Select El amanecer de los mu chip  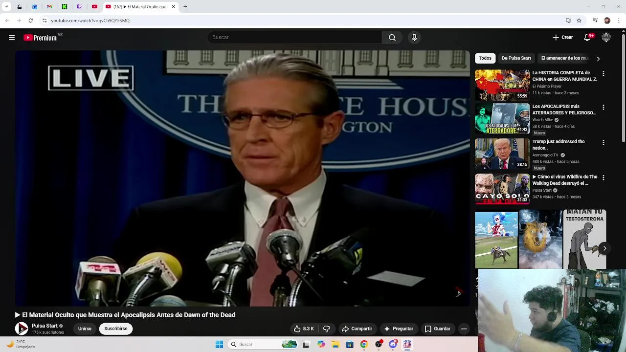click(x=564, y=58)
